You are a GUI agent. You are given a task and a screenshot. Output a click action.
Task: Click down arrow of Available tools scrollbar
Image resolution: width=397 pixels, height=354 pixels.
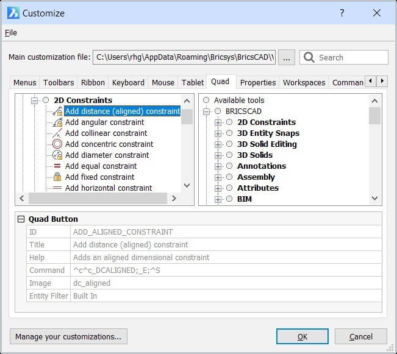tap(374, 198)
